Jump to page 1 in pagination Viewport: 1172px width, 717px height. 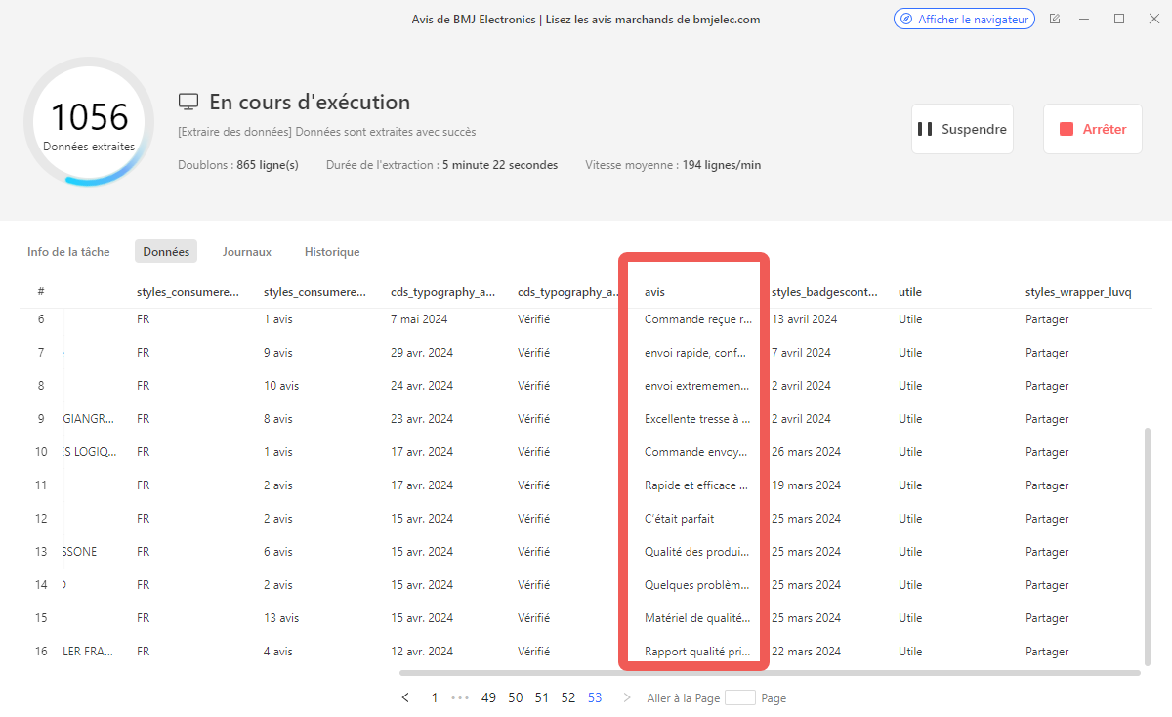[435, 697]
